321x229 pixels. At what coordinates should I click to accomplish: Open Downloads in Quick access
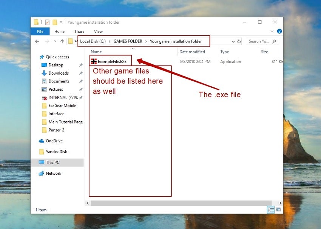[x=59, y=73]
